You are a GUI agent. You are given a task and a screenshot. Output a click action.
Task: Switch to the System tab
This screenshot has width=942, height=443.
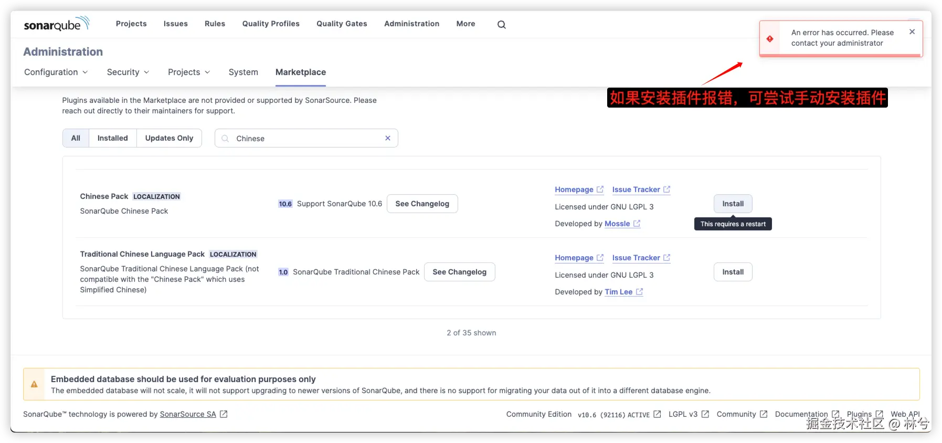coord(243,72)
